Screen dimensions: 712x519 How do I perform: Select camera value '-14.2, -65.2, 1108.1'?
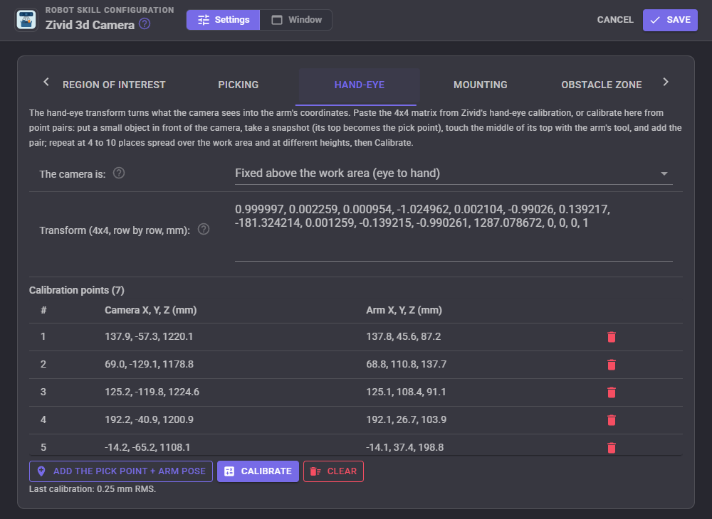(147, 447)
